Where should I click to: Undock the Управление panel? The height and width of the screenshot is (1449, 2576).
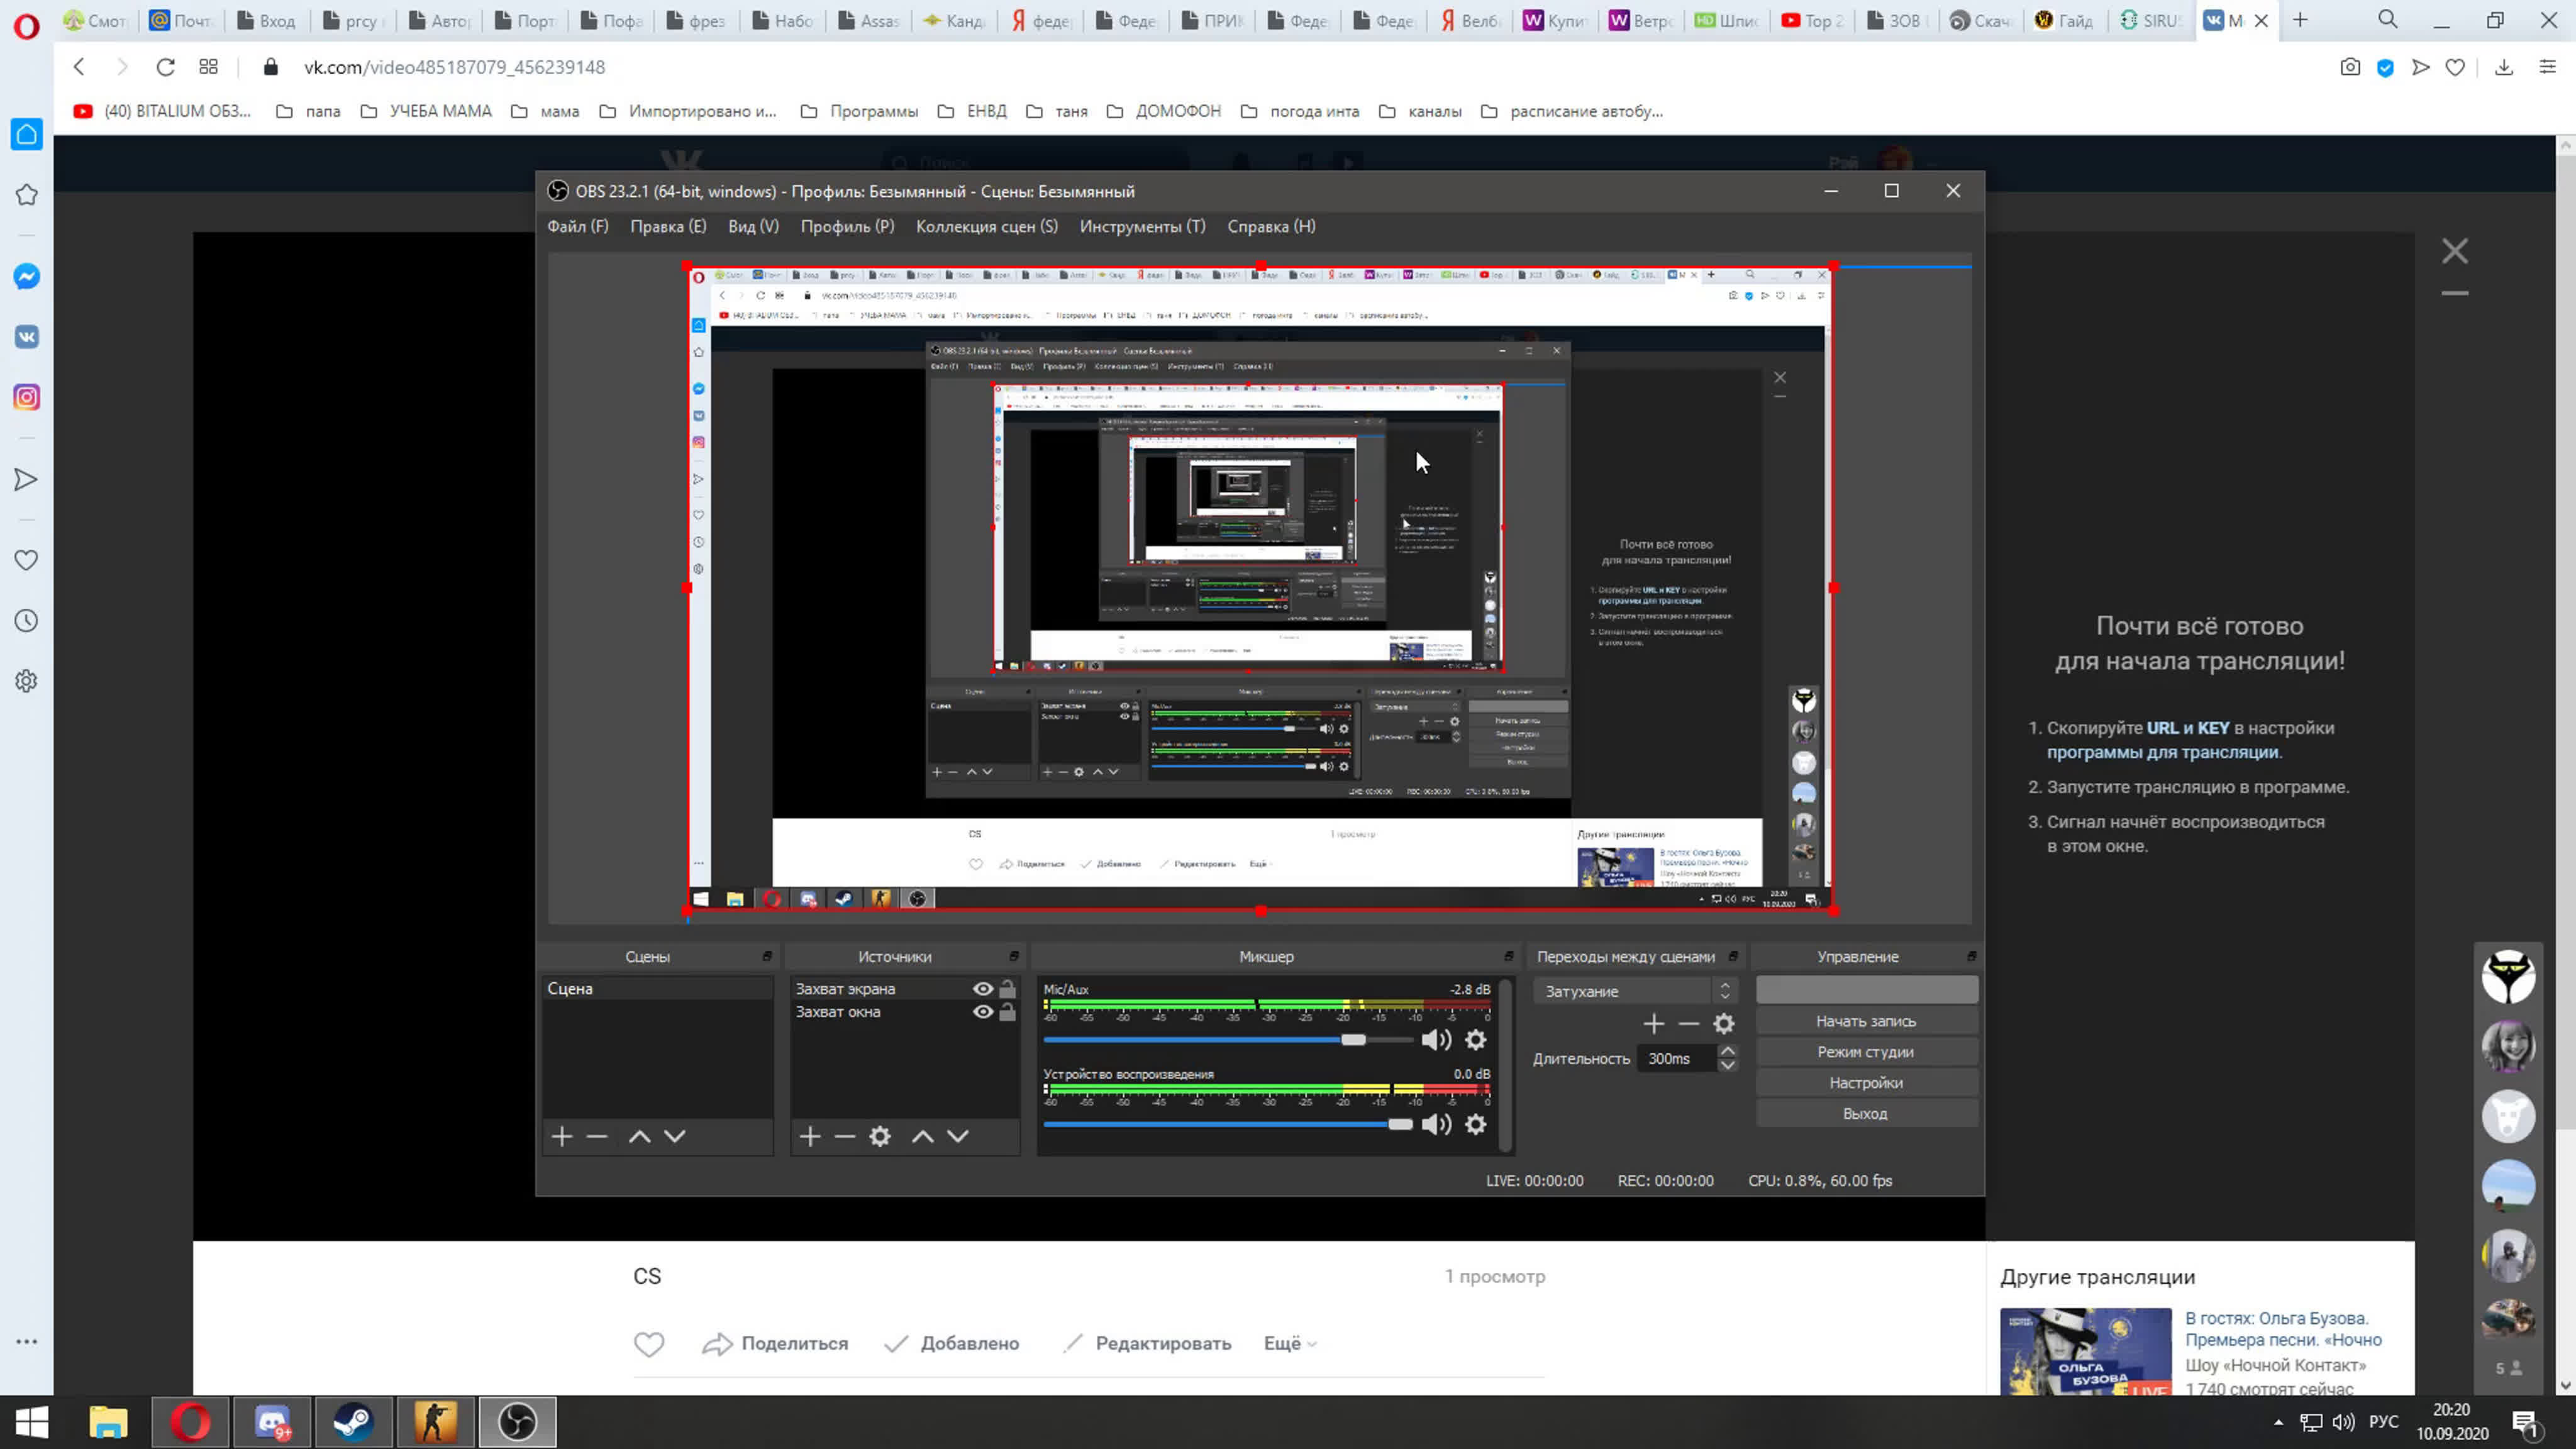tap(1971, 956)
